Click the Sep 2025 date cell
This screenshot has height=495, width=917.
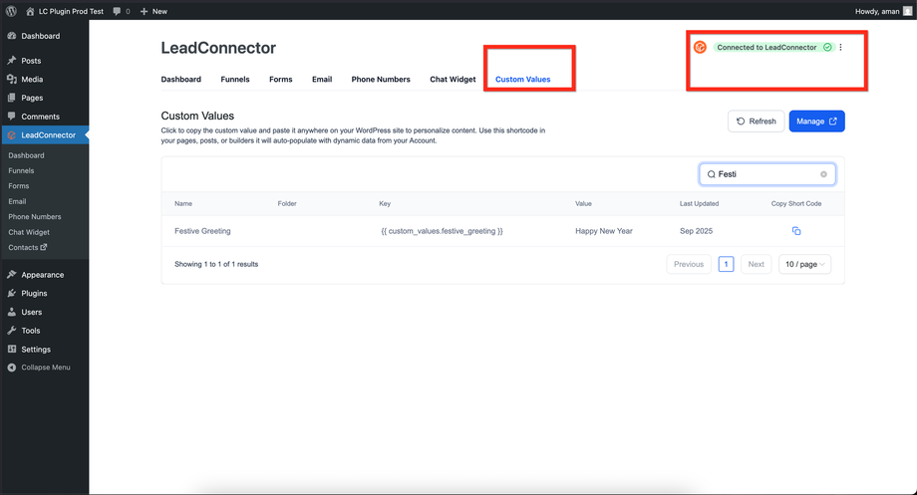696,231
